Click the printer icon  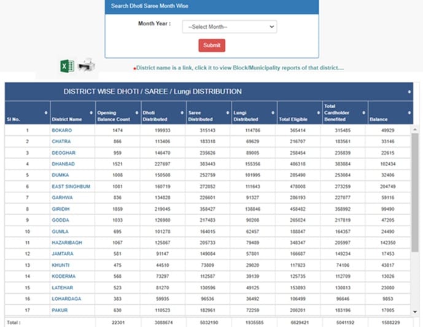coord(85,66)
